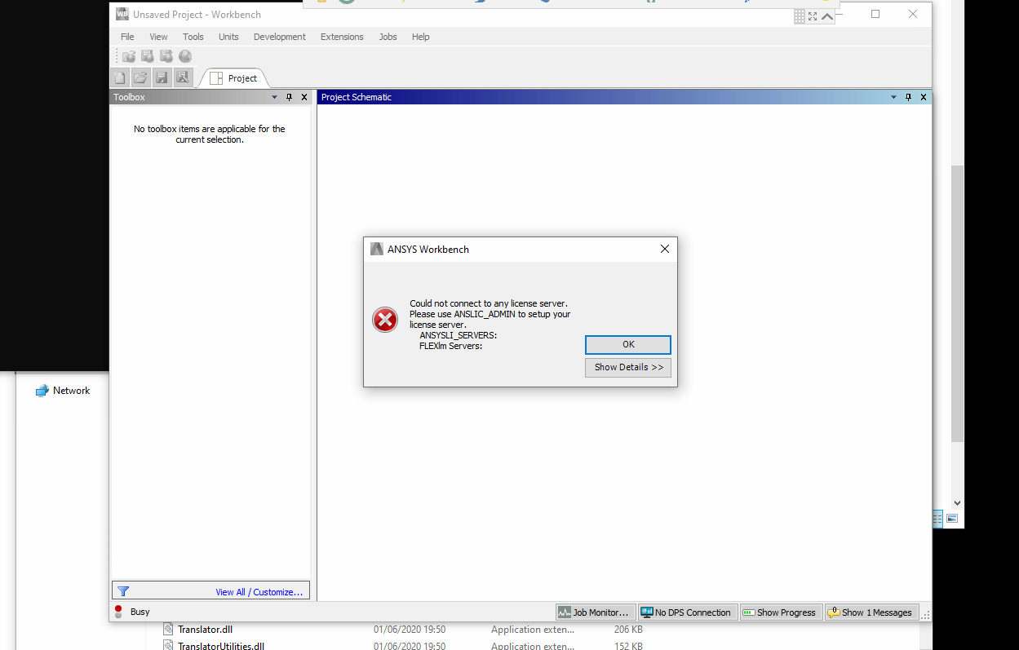Click the Update Project globe icon
This screenshot has width=1019, height=650.
pos(185,56)
